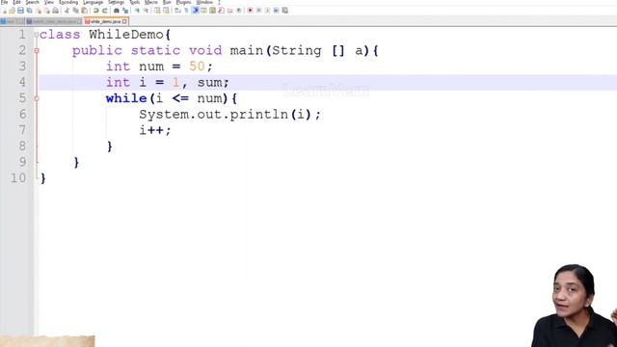
Task: Toggle Word Wrap toolbar icon
Action: (177, 11)
